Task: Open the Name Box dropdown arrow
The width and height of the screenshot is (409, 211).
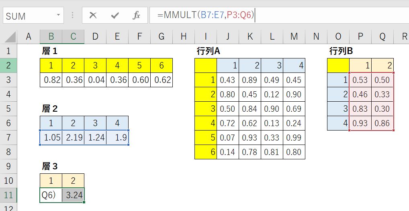Action: 59,16
